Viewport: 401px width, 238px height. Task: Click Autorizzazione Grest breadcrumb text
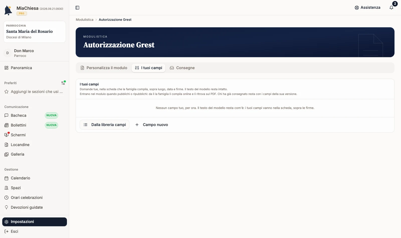pyautogui.click(x=115, y=20)
